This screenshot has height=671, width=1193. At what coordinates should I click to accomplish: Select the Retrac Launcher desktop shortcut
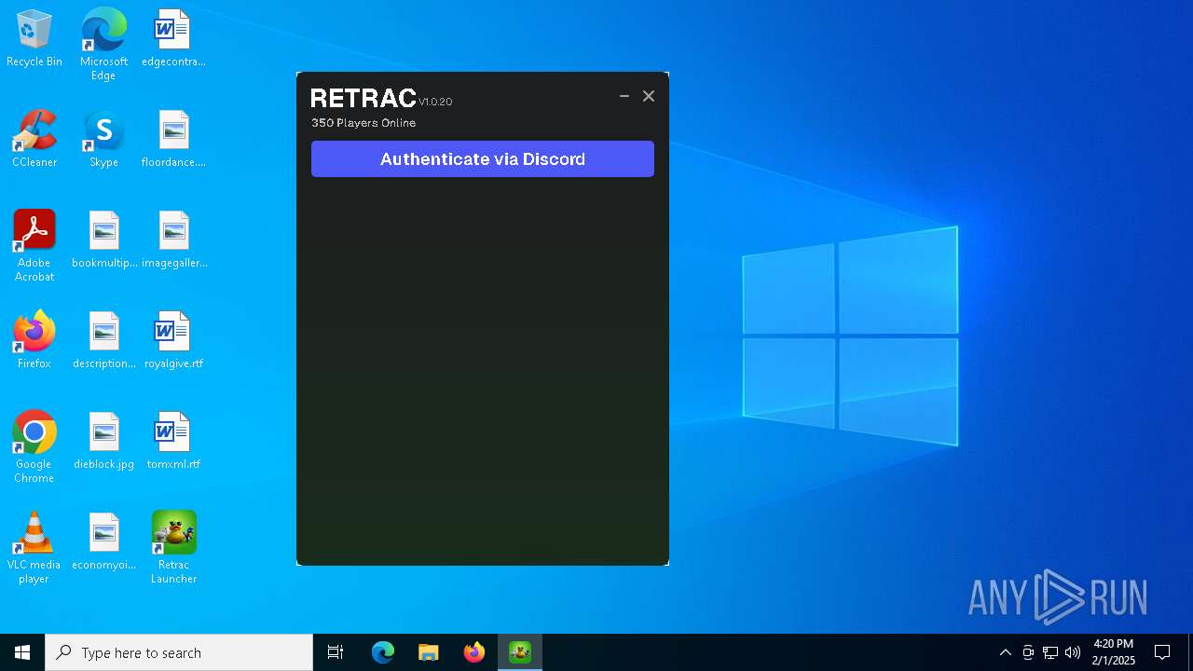pos(173,548)
